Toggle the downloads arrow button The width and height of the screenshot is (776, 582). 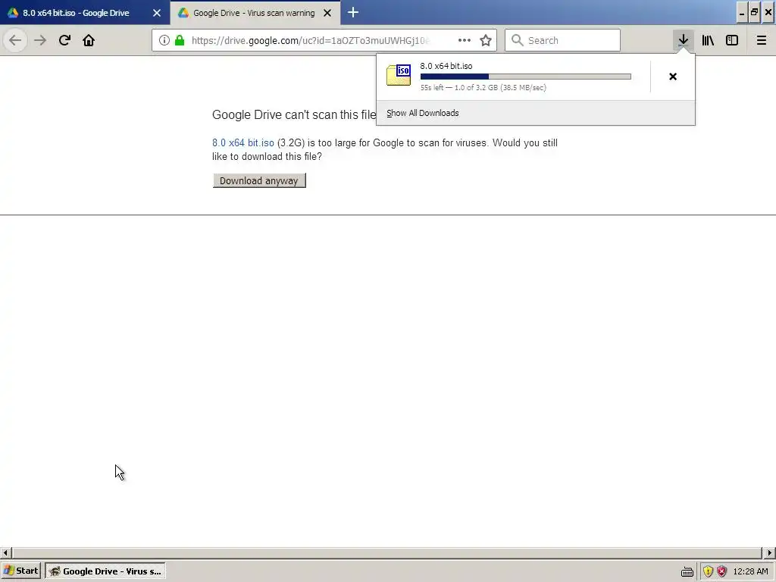click(683, 40)
